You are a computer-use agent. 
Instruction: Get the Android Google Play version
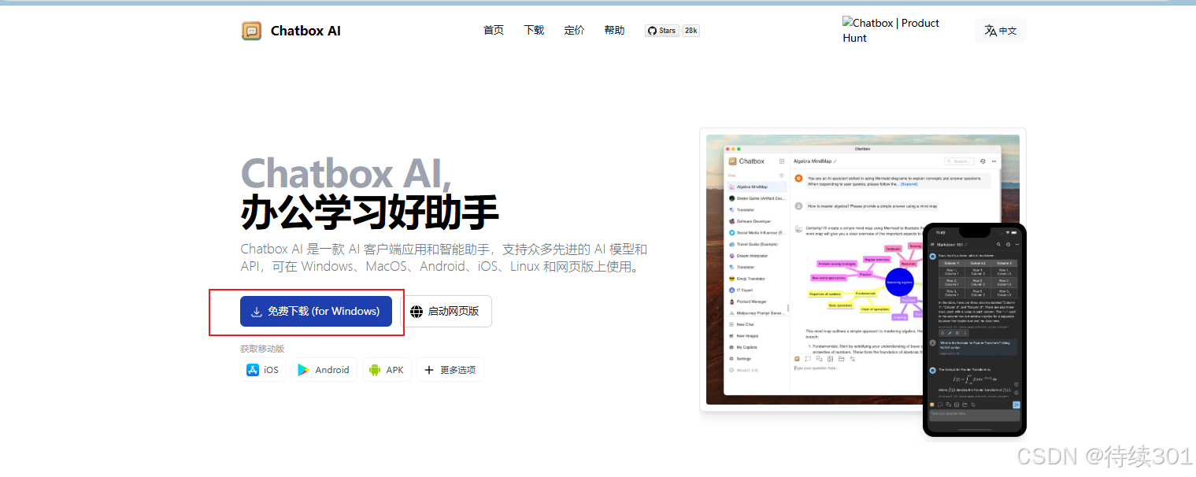[x=324, y=370]
